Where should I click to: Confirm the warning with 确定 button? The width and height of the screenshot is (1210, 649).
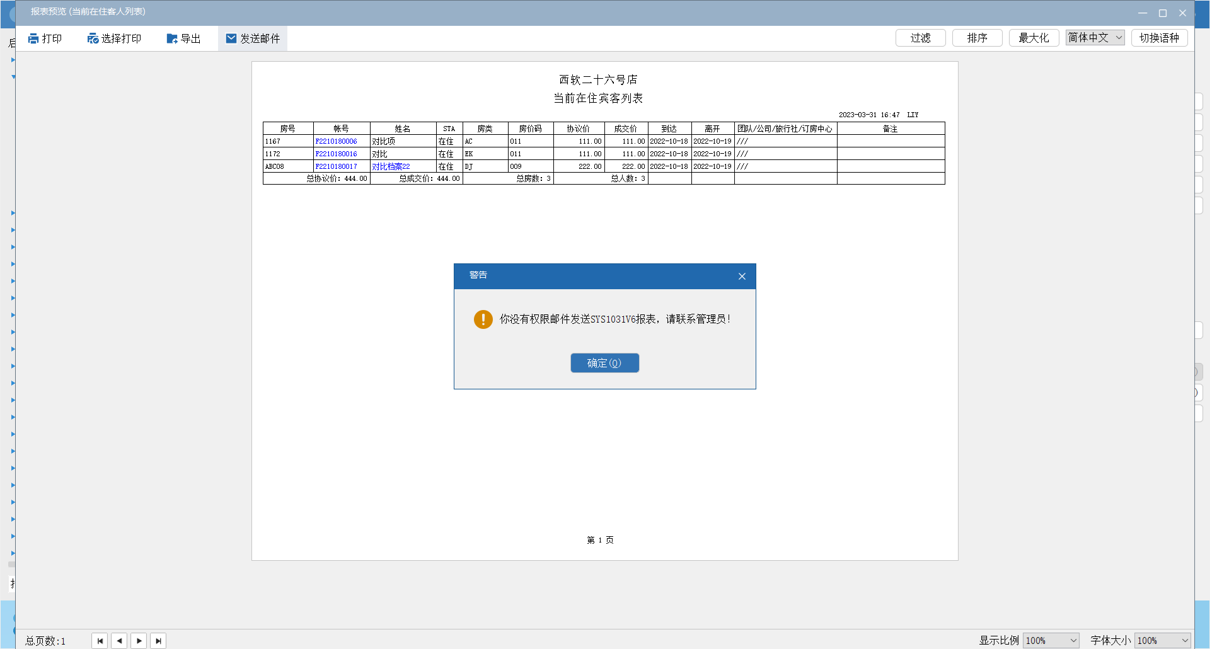pyautogui.click(x=604, y=363)
